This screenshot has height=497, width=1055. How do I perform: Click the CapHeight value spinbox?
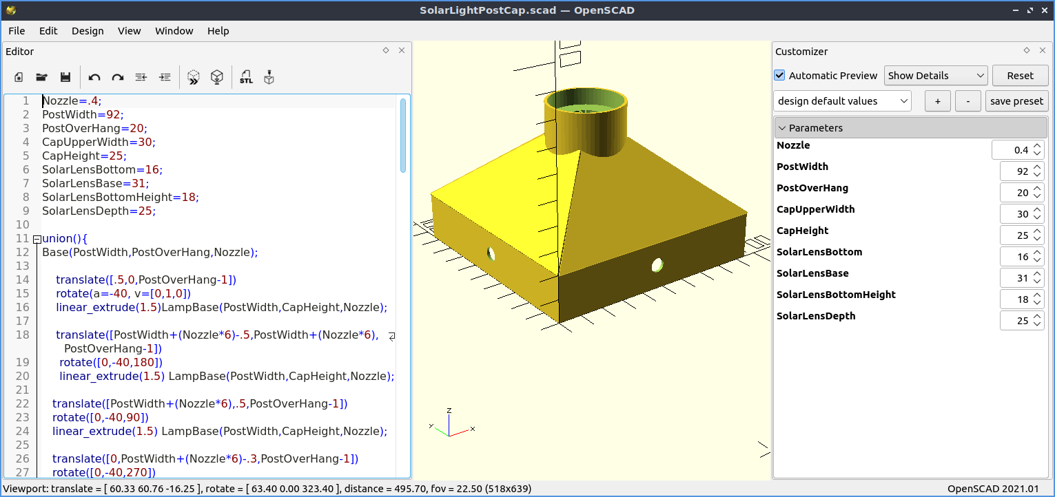coord(1022,235)
